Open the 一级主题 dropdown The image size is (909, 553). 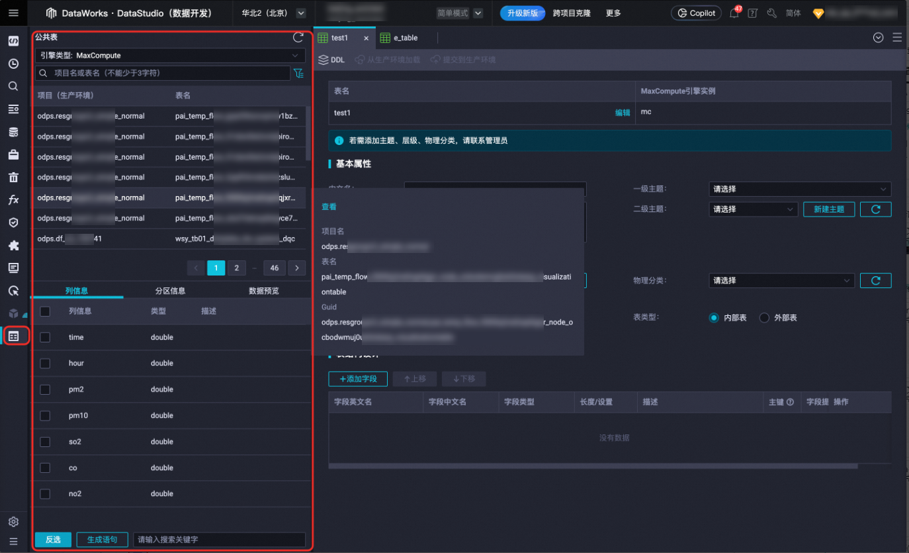coord(800,189)
